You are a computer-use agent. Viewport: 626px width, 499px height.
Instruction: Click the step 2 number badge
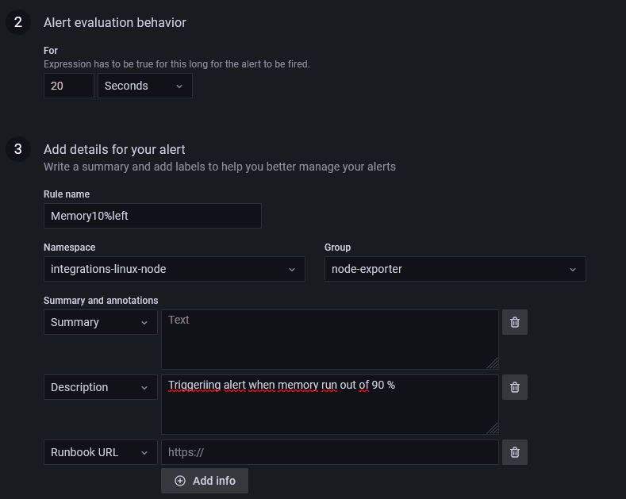pyautogui.click(x=18, y=22)
